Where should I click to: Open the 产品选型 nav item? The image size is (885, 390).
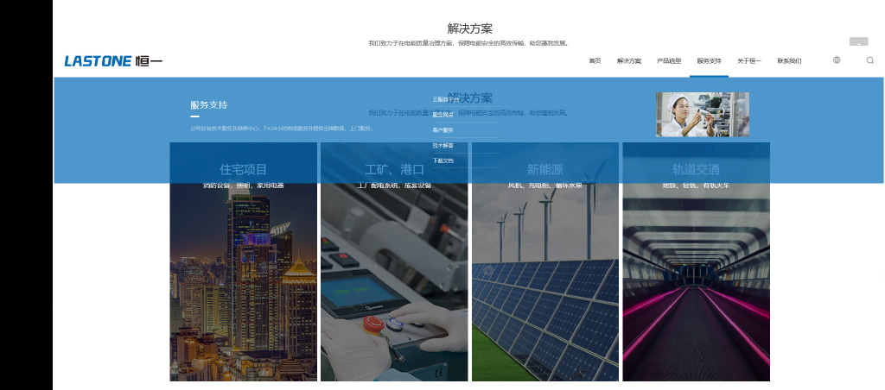click(669, 61)
